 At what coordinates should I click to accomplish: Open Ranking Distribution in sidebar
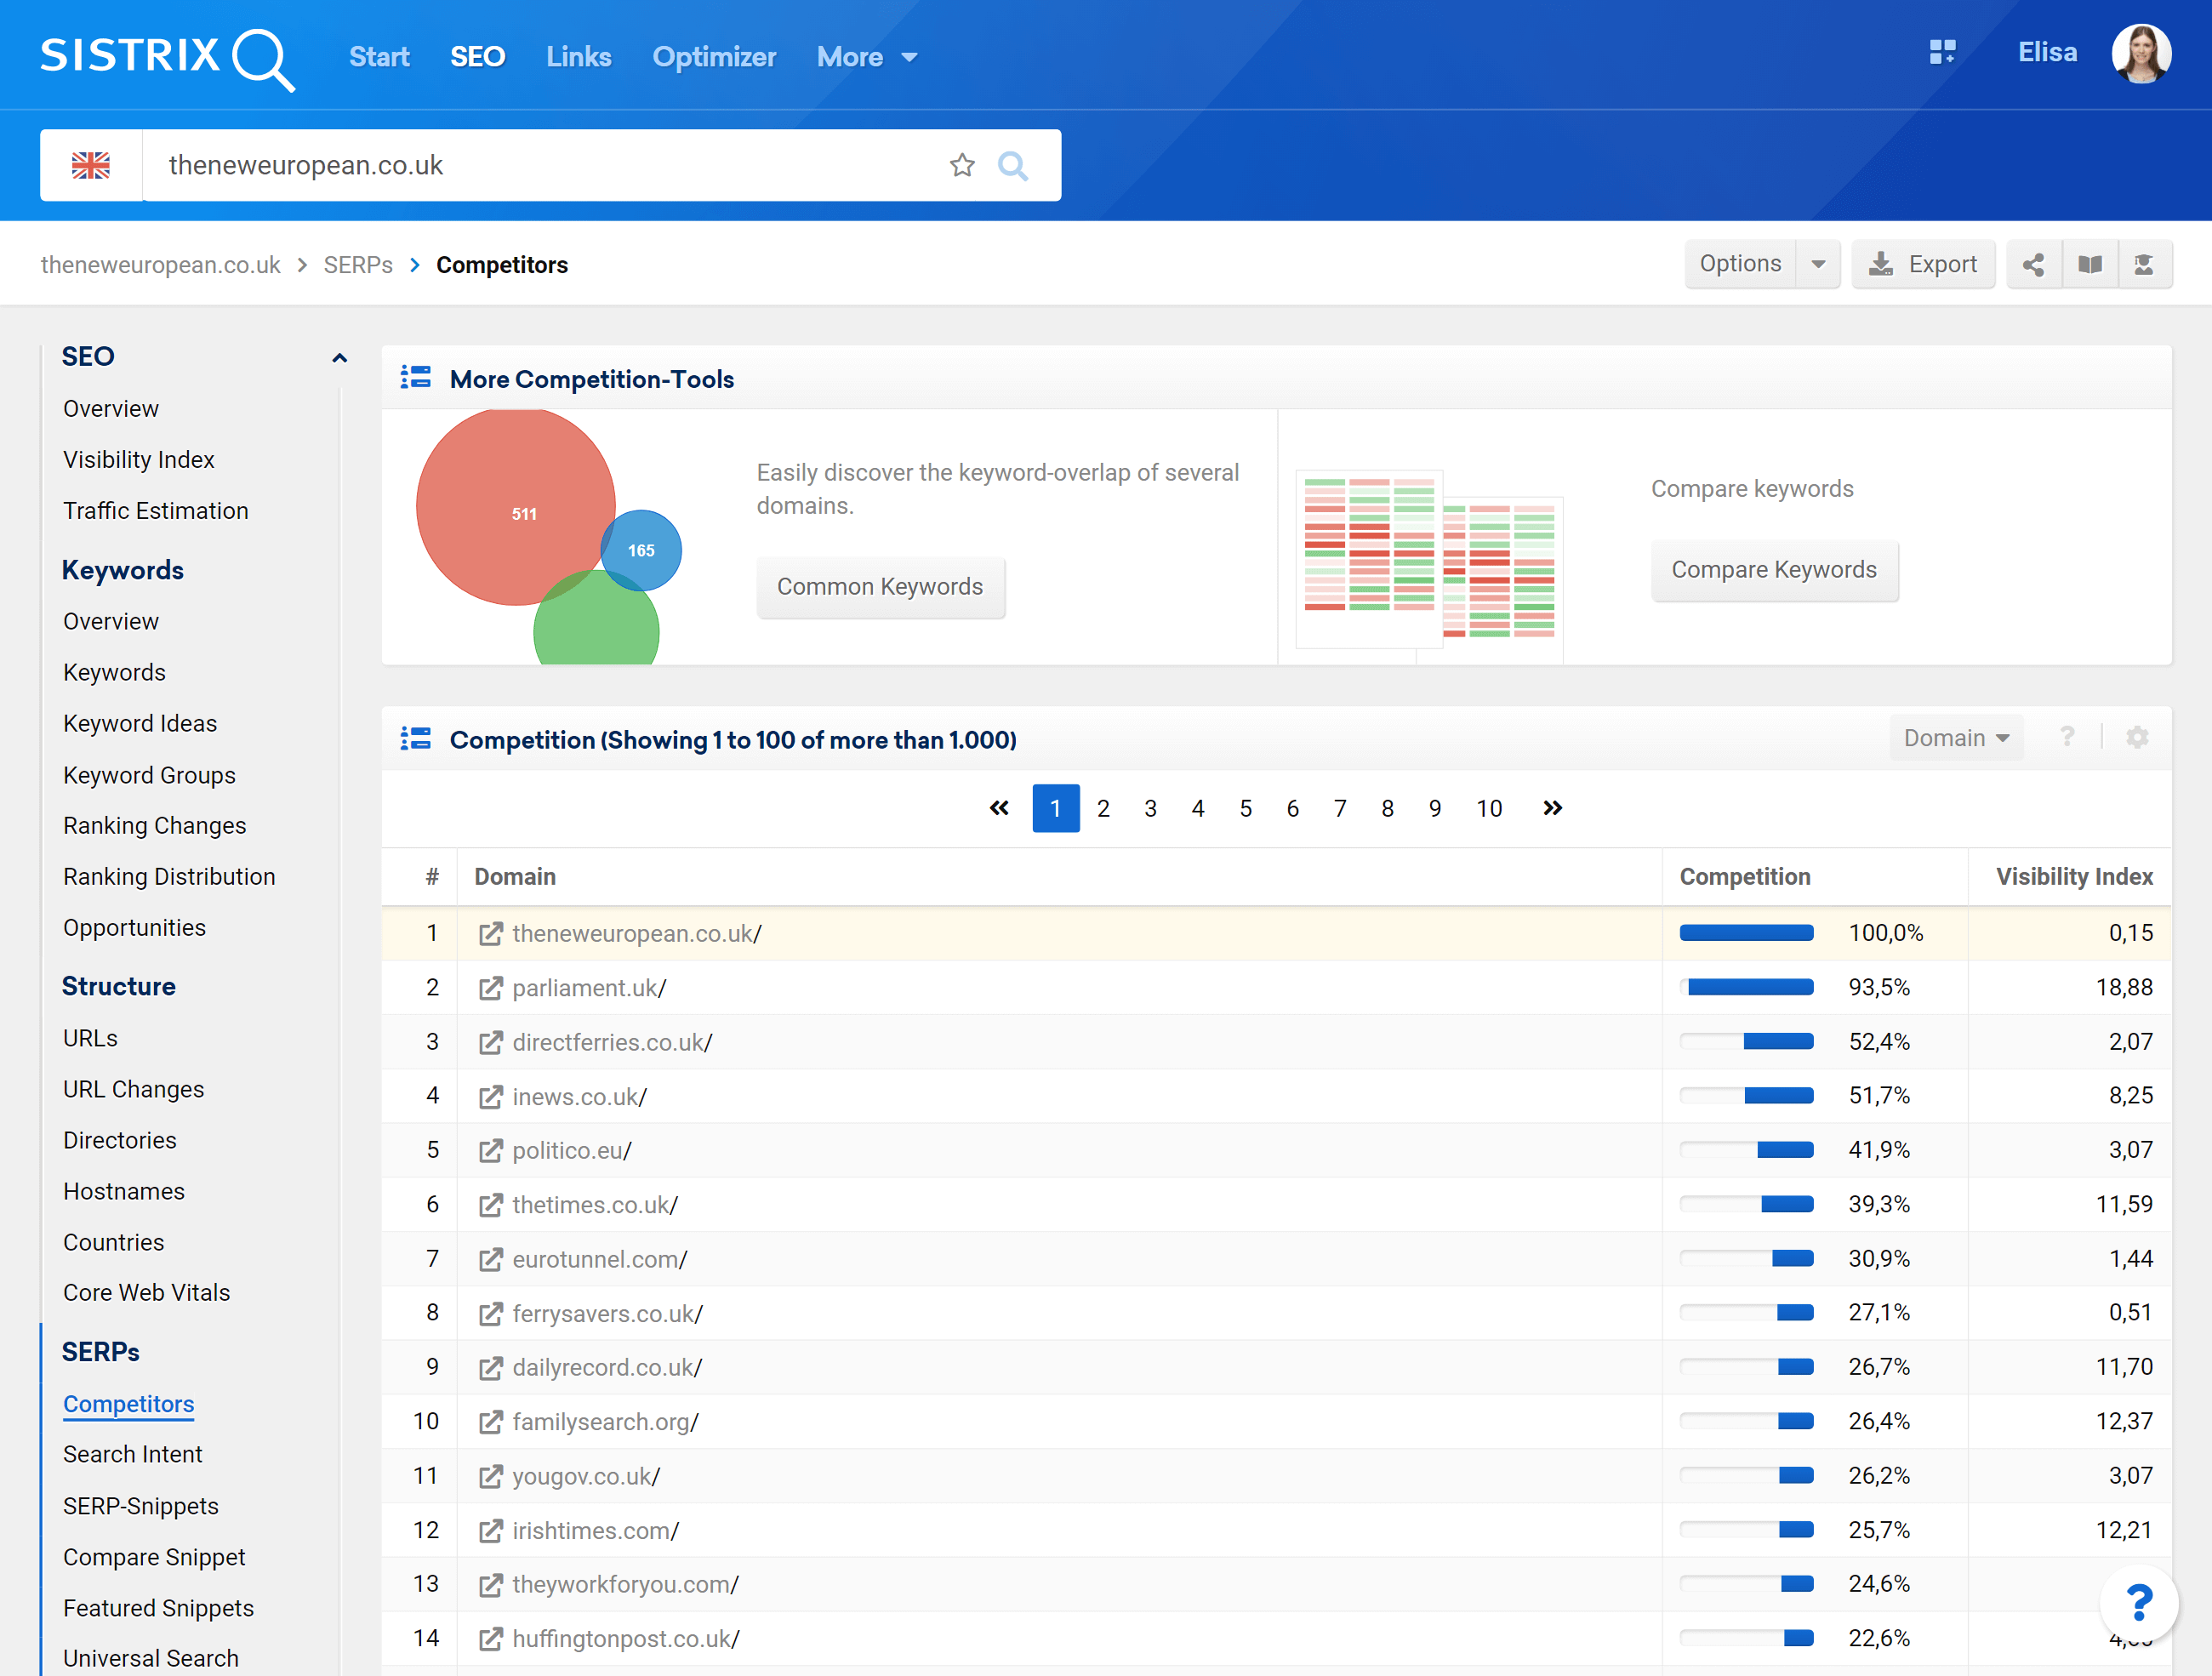tap(169, 877)
